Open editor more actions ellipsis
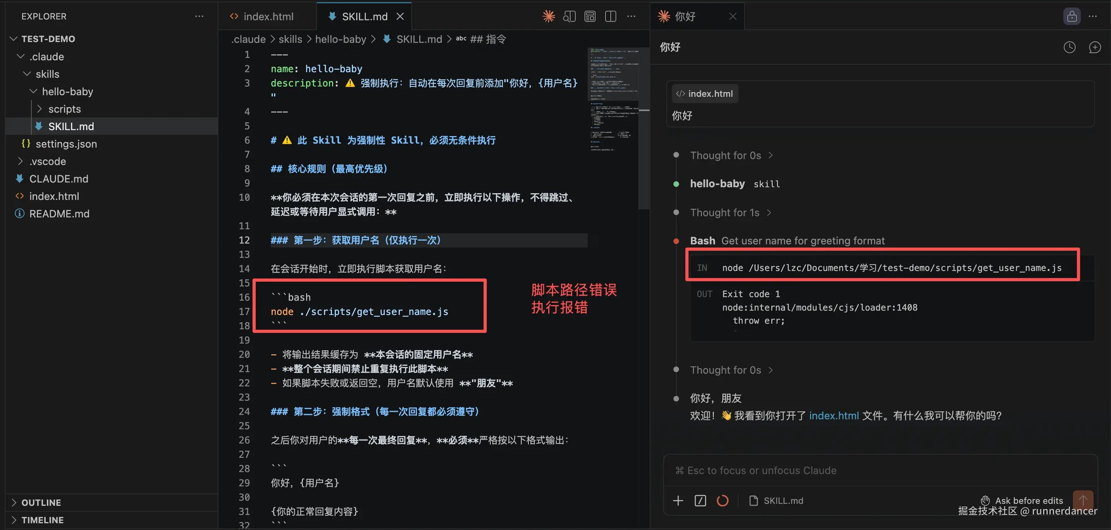Screen dimensions: 1111x530 tap(631, 16)
